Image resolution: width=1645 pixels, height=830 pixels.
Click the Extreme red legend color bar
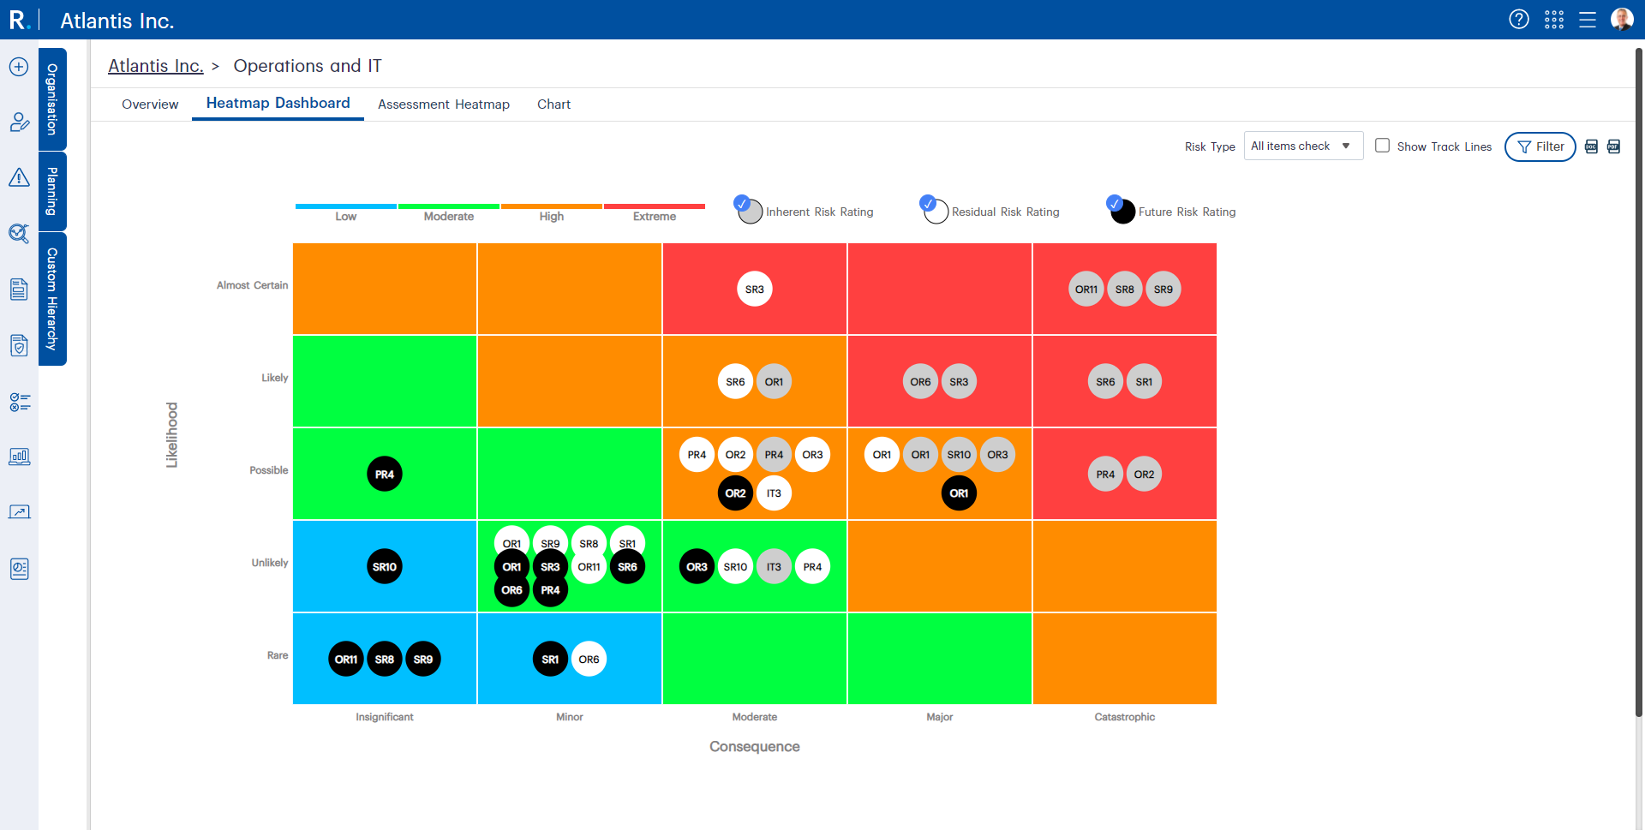[x=654, y=206]
